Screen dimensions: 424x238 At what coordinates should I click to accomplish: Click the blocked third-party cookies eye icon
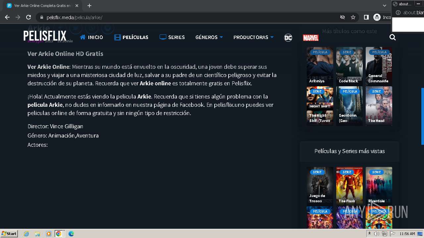pos(343,17)
